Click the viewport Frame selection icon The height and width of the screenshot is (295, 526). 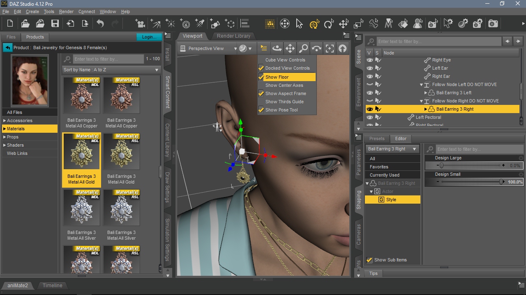click(330, 48)
